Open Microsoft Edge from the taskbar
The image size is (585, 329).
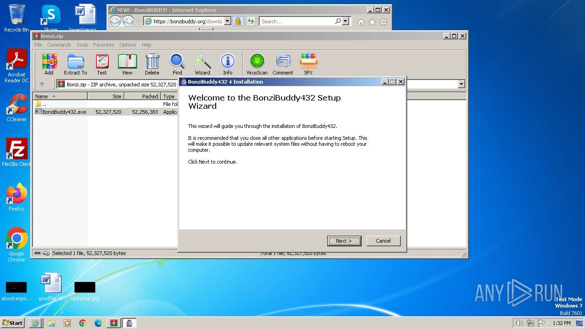98,323
